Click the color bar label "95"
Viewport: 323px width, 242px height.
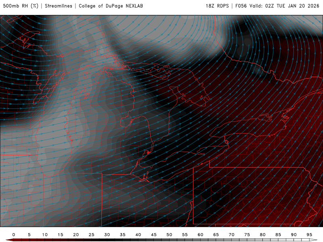click(x=309, y=235)
